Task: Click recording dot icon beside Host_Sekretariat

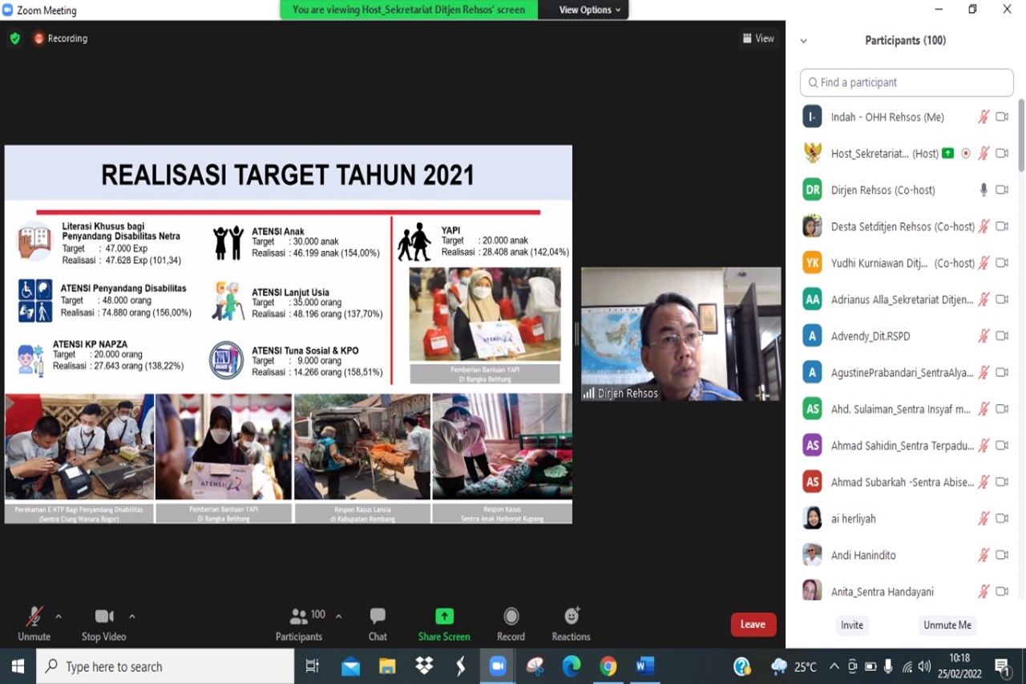Action: [966, 153]
